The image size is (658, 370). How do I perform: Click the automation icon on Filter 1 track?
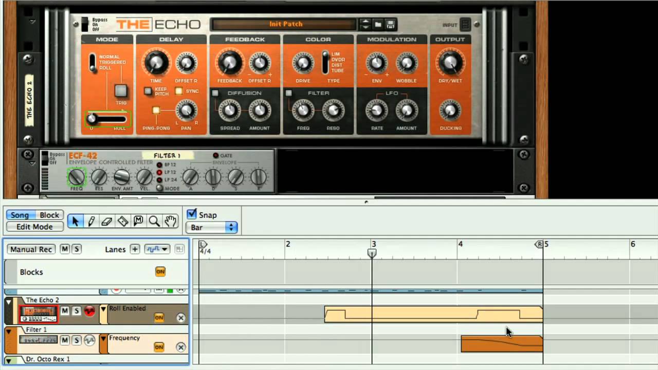[x=90, y=340]
